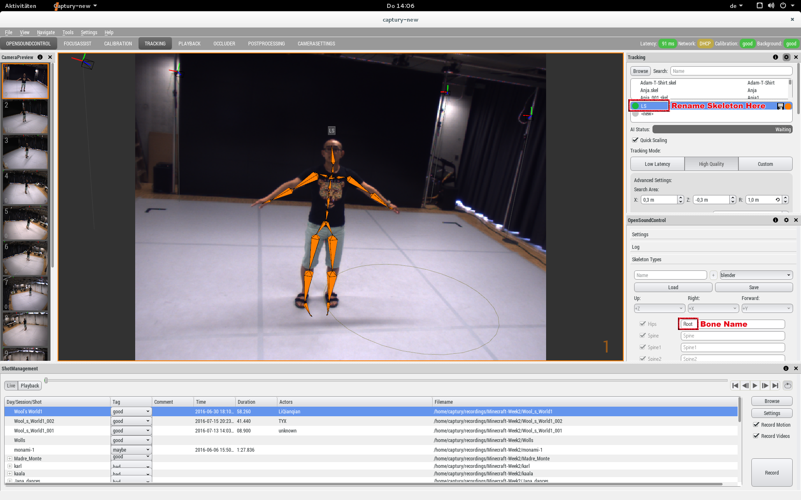Click the window indicator icon in the top bar
Screen dimensions: 801x500
coord(760,6)
